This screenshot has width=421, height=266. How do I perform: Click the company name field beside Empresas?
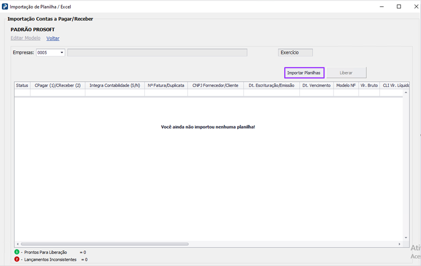click(x=157, y=53)
